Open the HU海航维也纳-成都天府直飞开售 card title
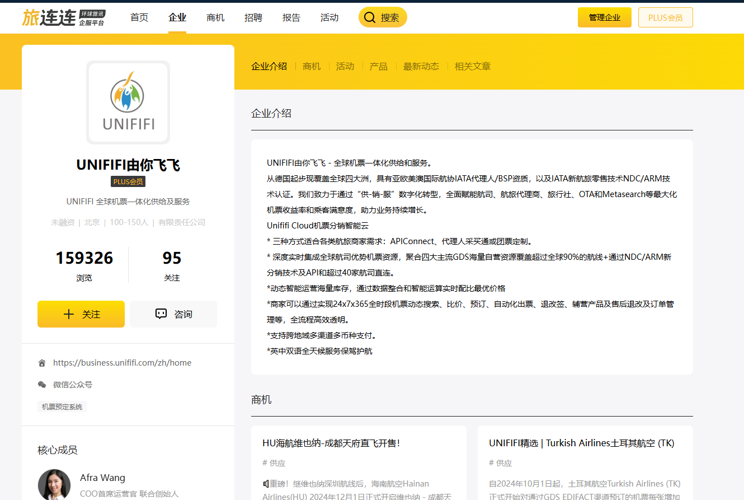Screen dimensions: 744x500 [x=331, y=443]
